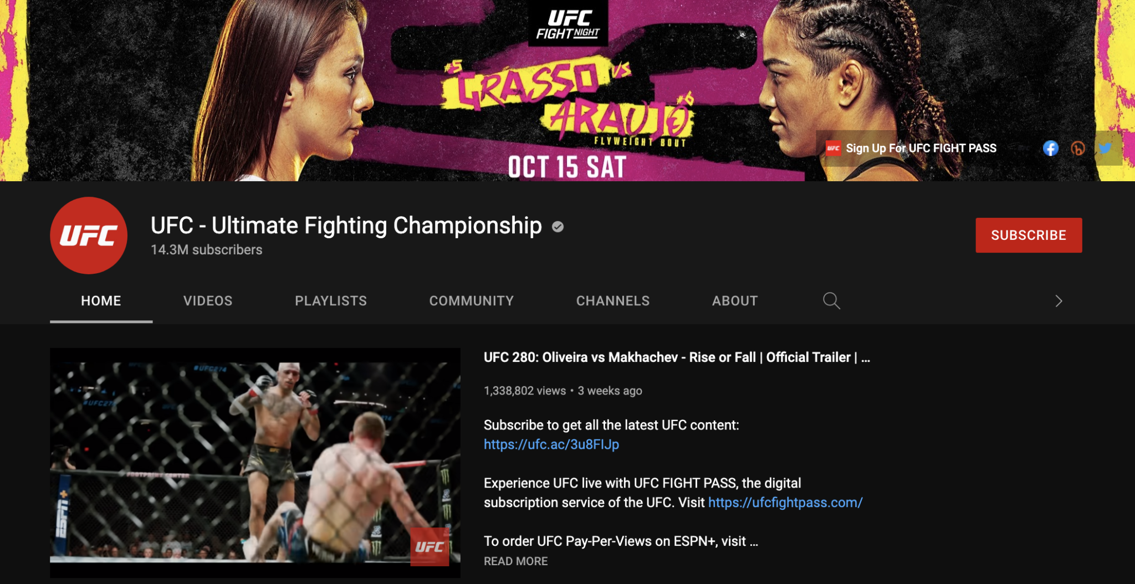Open the About tab

(x=735, y=301)
